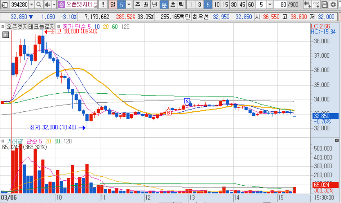341x203 pixels.
Task: Click the magnifier stock search icon
Action: pos(39,4)
